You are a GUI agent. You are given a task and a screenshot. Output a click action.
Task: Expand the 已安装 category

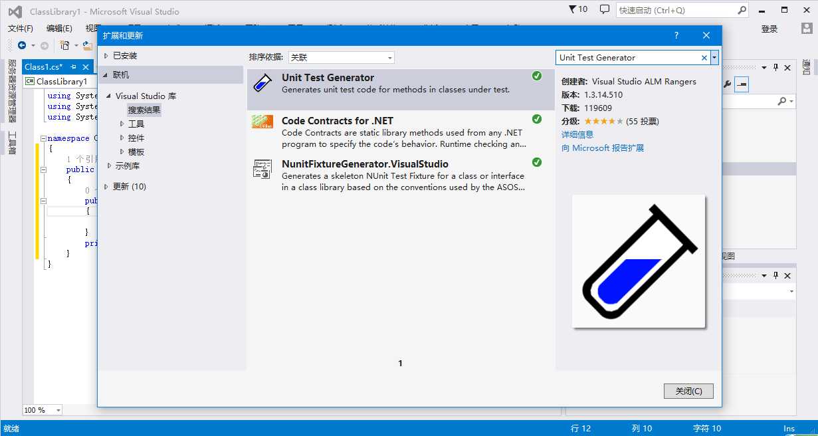point(106,56)
